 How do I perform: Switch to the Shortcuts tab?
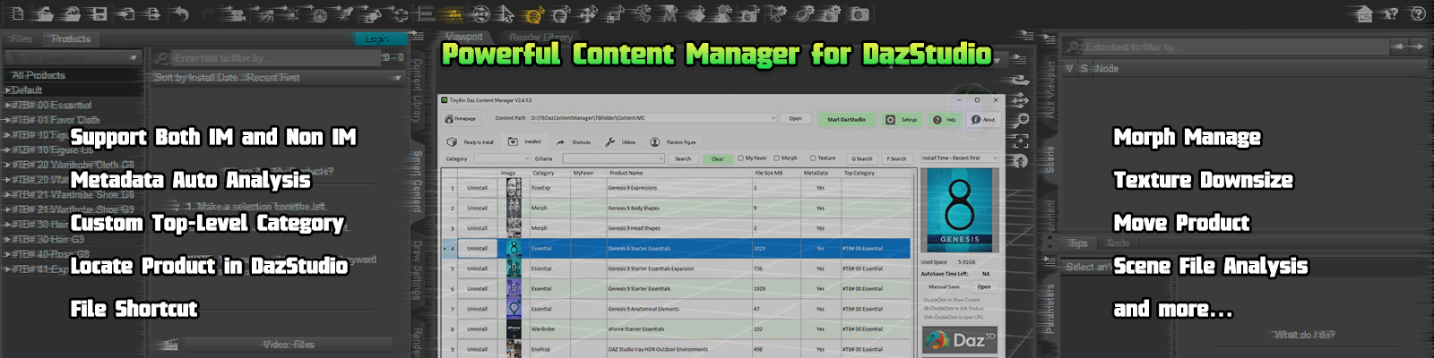tap(574, 142)
